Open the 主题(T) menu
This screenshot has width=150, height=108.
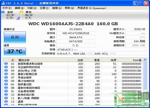[x=44, y=8]
